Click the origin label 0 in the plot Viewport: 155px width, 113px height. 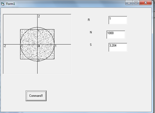tap(39, 46)
